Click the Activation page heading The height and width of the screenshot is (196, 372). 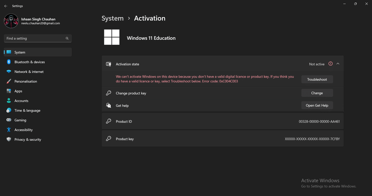[150, 18]
